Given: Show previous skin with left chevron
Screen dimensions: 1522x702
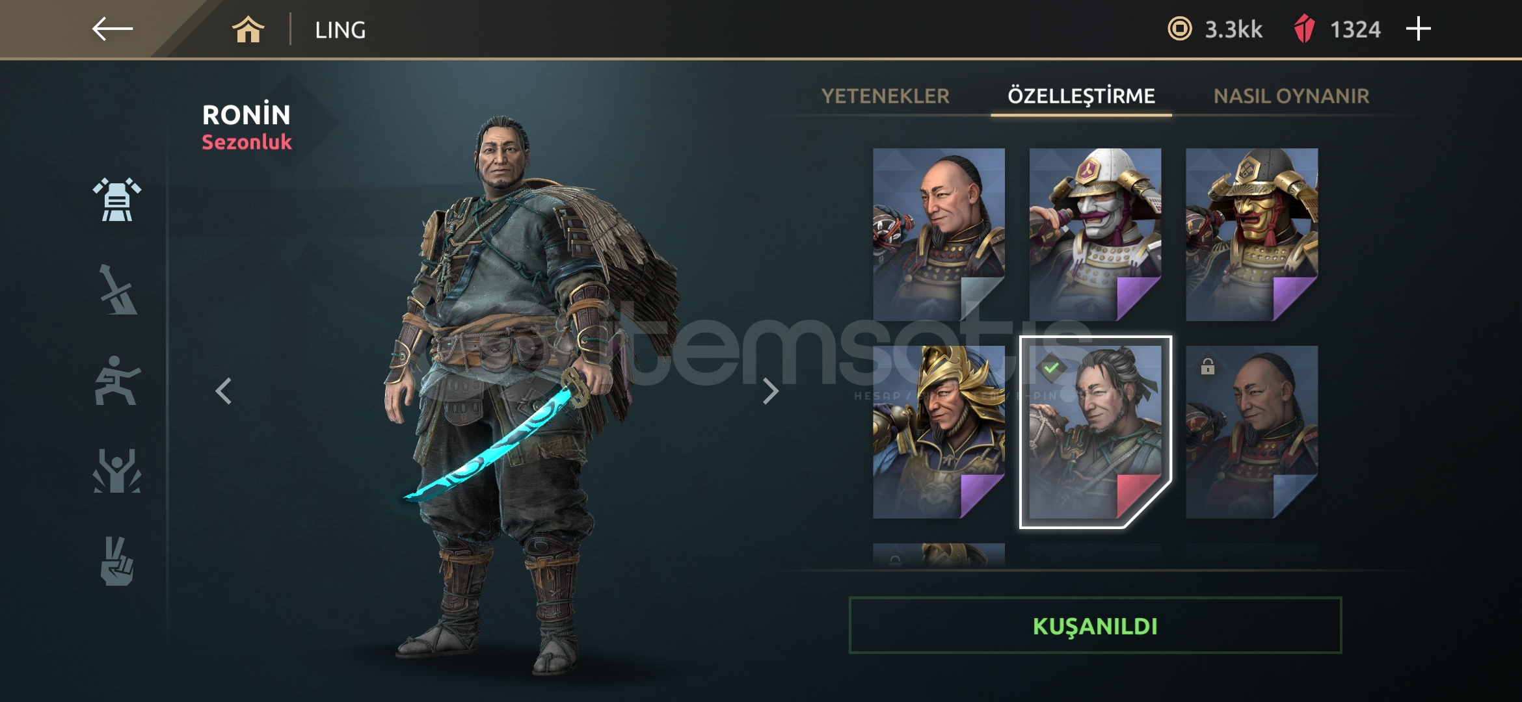Looking at the screenshot, I should pos(224,391).
